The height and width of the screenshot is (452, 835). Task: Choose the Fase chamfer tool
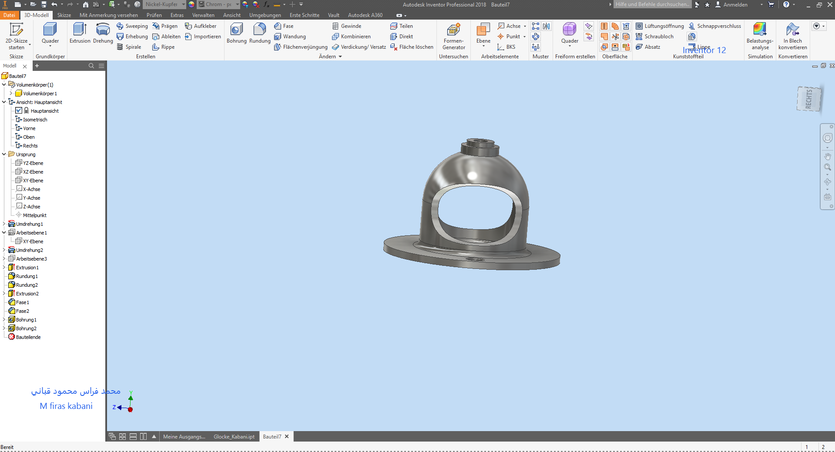click(x=284, y=26)
